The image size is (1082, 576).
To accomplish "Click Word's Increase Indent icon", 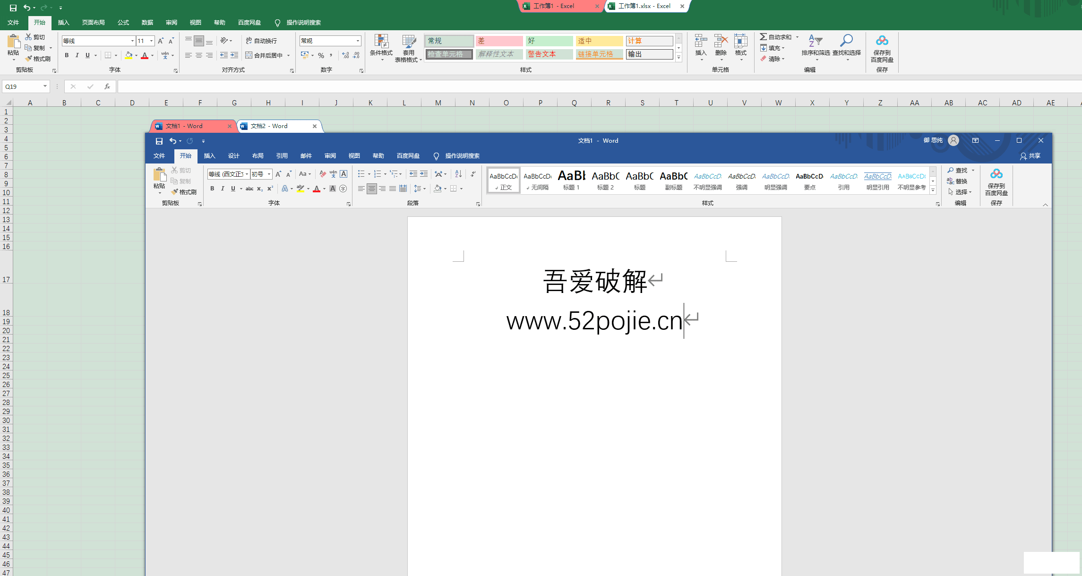I will pyautogui.click(x=423, y=174).
